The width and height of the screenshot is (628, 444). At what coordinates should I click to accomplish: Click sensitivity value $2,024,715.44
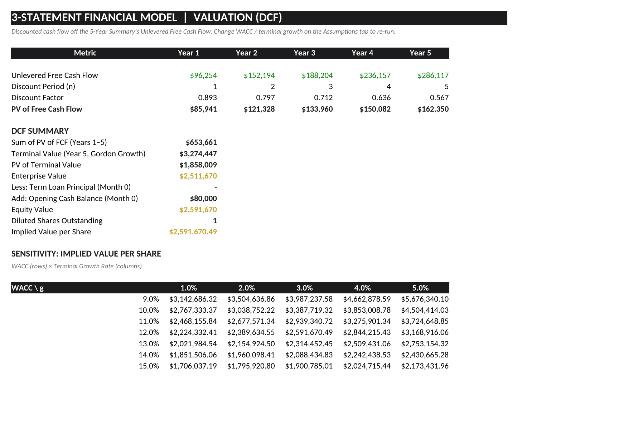367,366
